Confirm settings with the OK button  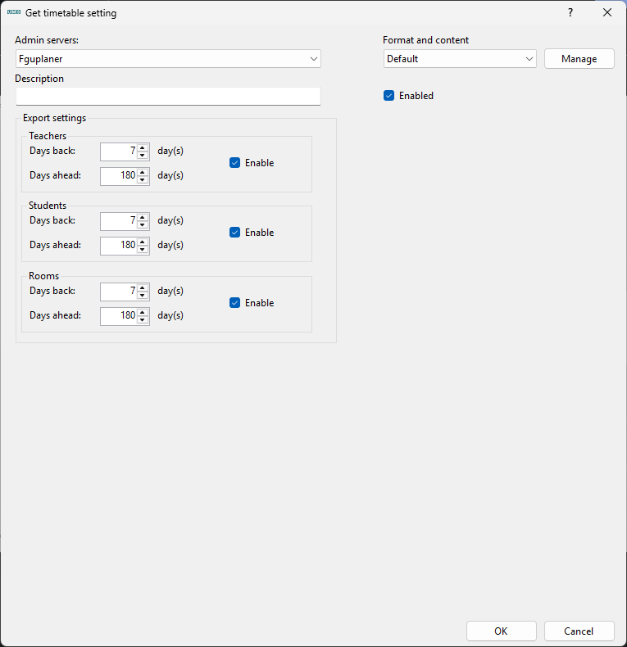(x=501, y=631)
